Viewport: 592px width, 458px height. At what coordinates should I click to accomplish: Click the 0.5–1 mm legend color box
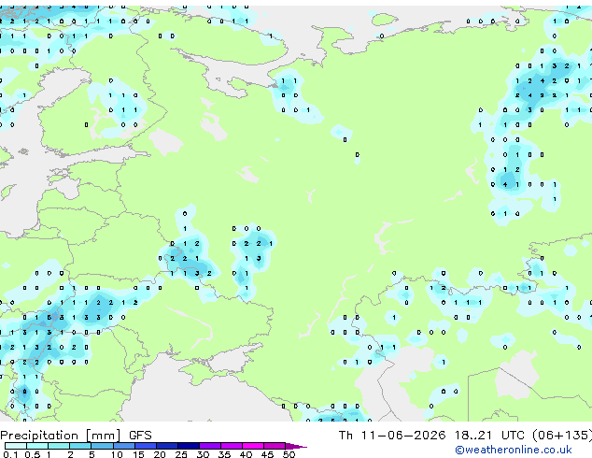(37, 446)
